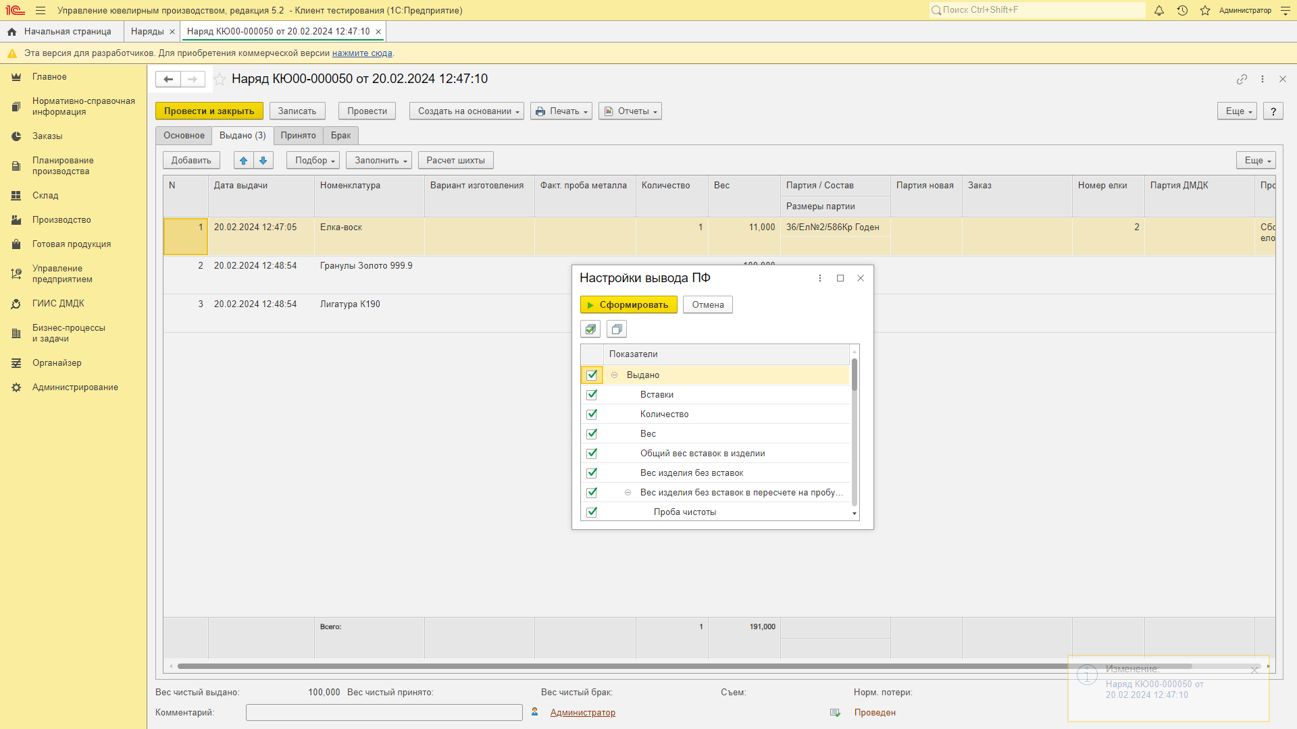Open Начальная страница tab

point(60,32)
